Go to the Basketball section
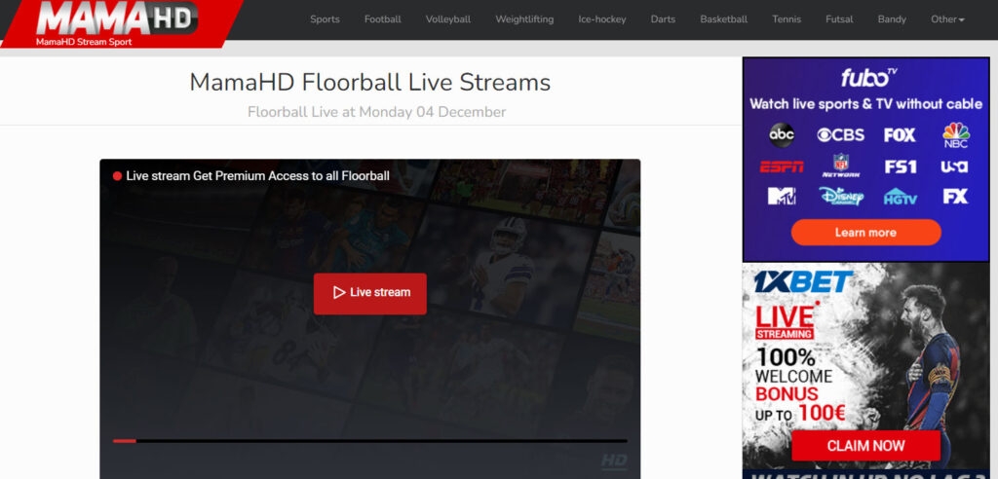 724,19
